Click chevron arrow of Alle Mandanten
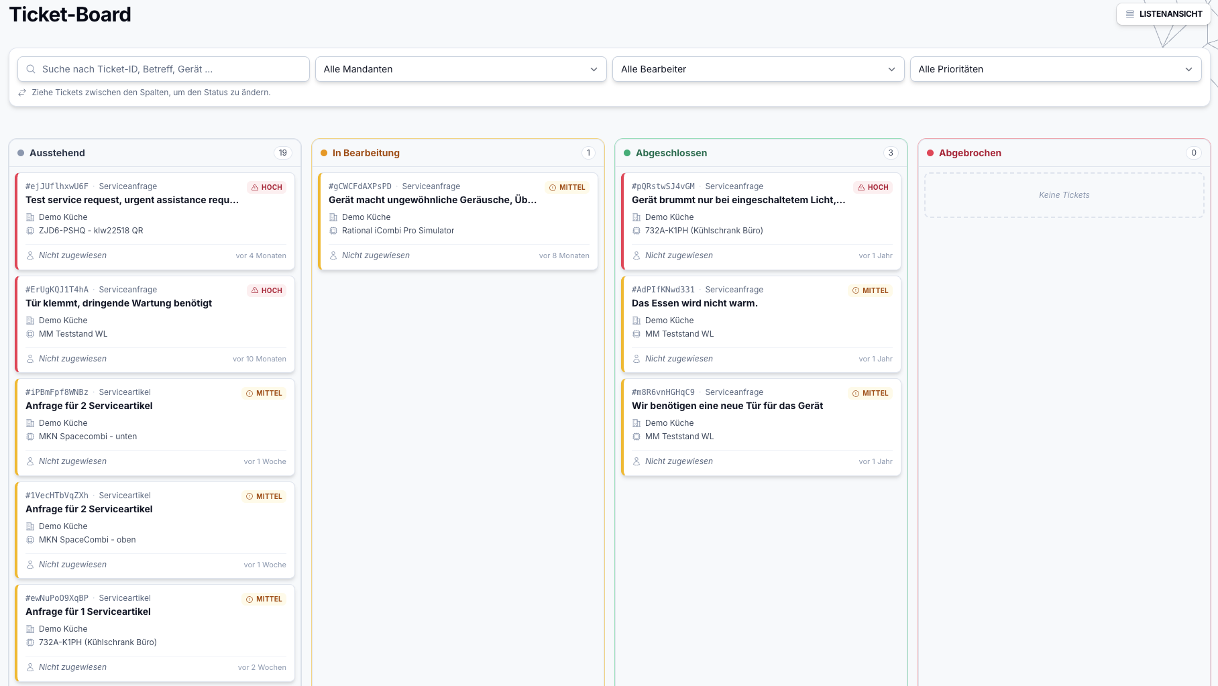The width and height of the screenshot is (1218, 686). pos(594,69)
